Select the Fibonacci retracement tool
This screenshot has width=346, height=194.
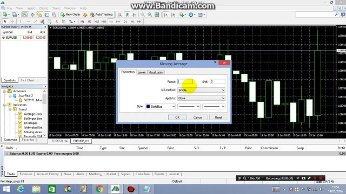pos(49,22)
